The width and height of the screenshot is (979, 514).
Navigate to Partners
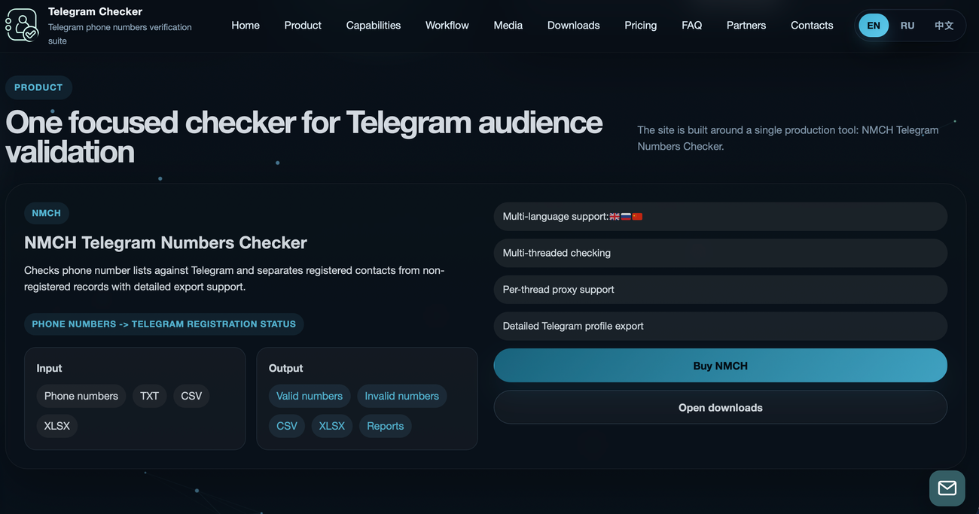point(746,26)
